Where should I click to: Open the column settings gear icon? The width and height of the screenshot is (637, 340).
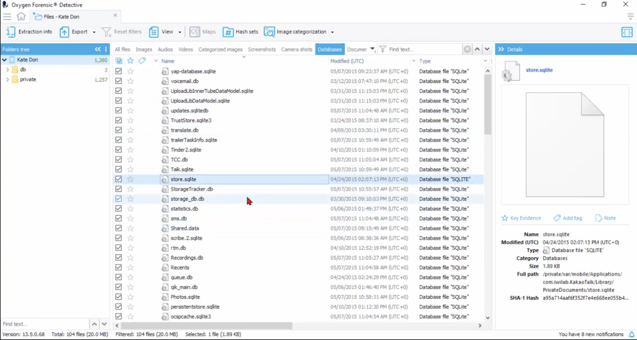click(x=467, y=49)
